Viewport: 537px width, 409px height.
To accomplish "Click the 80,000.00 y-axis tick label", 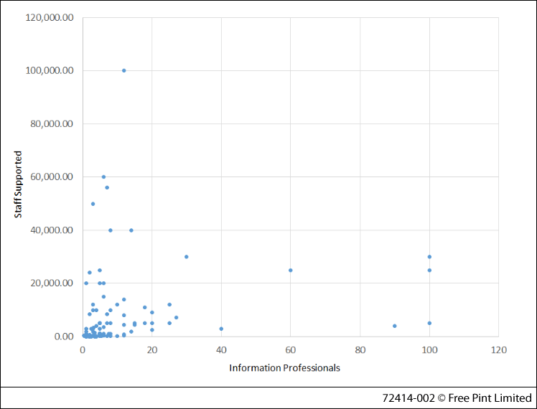I will [x=50, y=123].
